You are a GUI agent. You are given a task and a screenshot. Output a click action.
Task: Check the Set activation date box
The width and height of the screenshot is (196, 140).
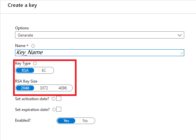tap(59, 98)
